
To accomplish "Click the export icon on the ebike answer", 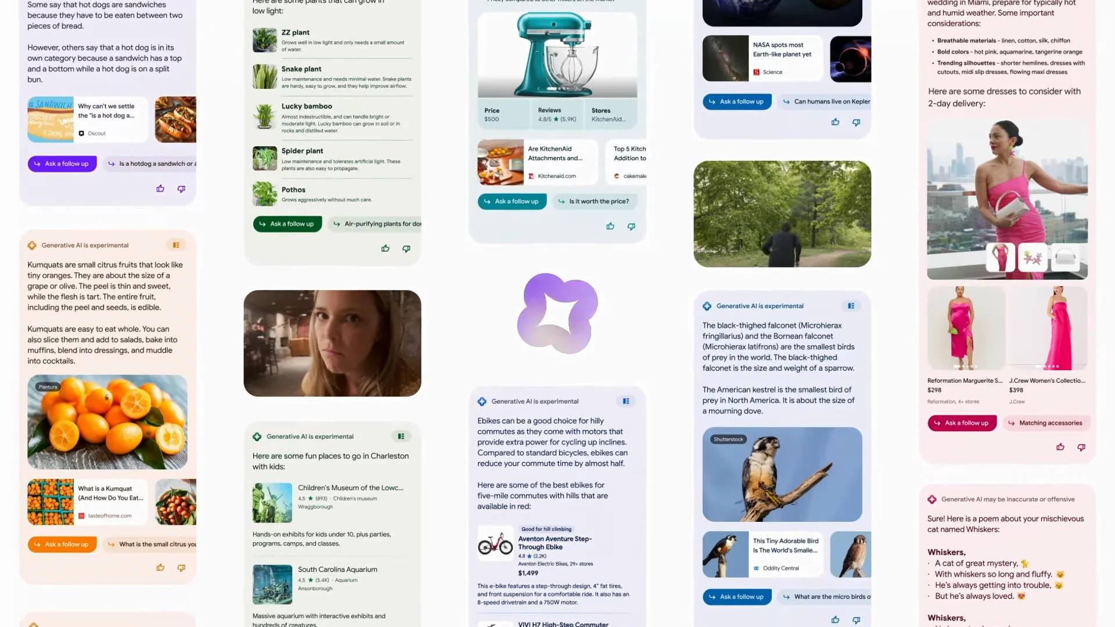I will pos(626,401).
